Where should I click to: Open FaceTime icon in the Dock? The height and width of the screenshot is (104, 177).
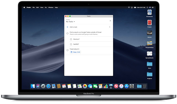click(x=95, y=86)
